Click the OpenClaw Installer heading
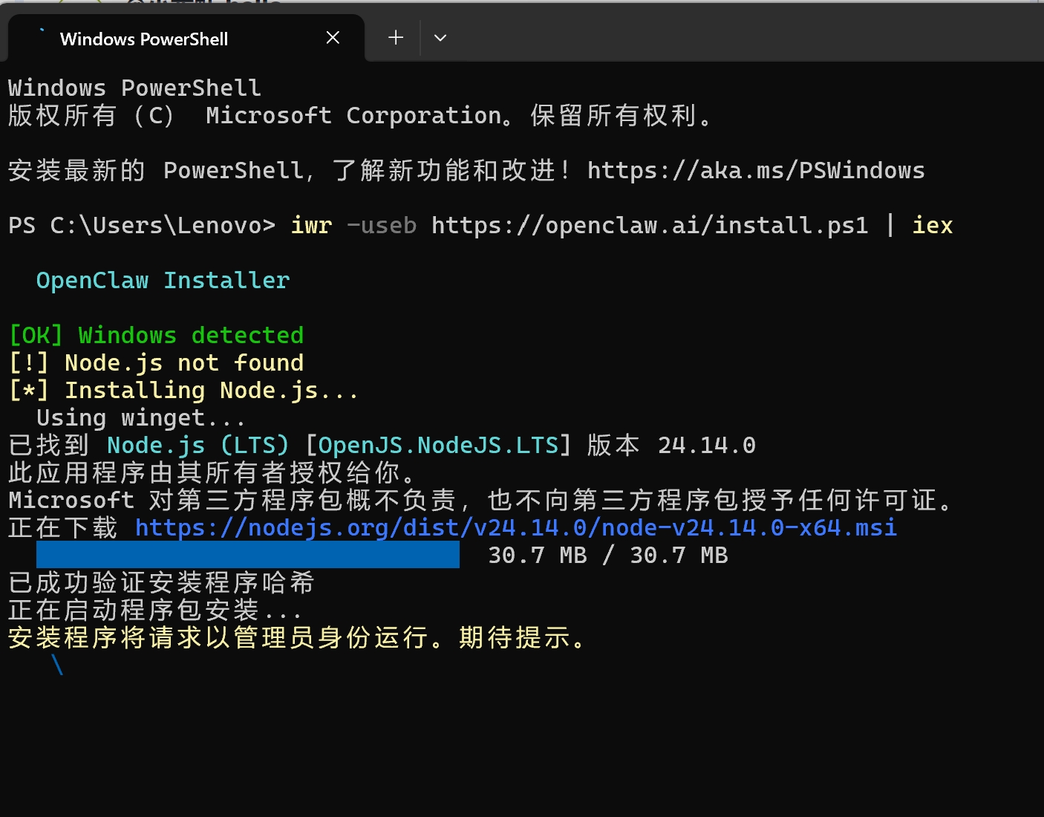 (163, 281)
